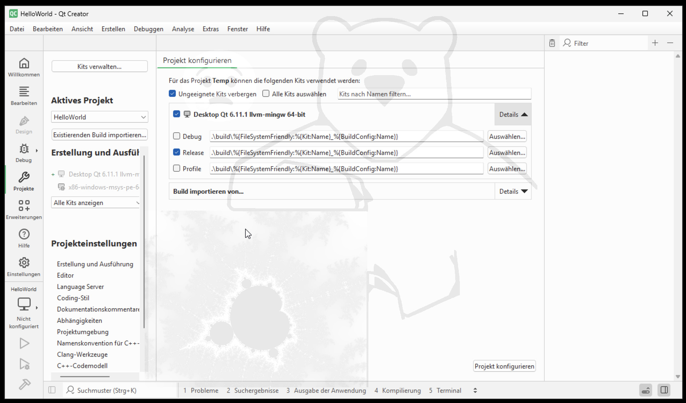Open the Erstellen menu
Viewport: 686px width, 403px height.
point(113,29)
